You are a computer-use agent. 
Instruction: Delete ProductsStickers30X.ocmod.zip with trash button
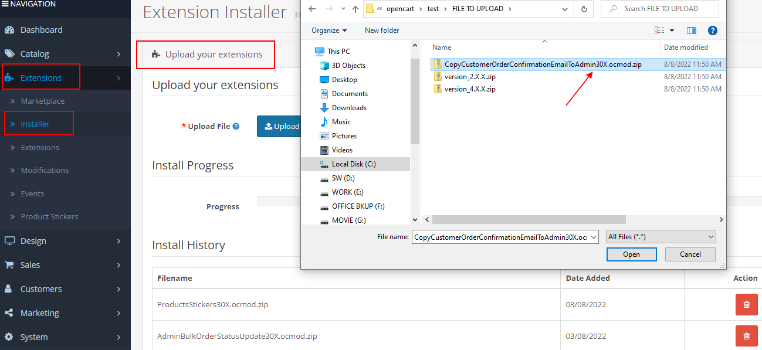pyautogui.click(x=746, y=305)
